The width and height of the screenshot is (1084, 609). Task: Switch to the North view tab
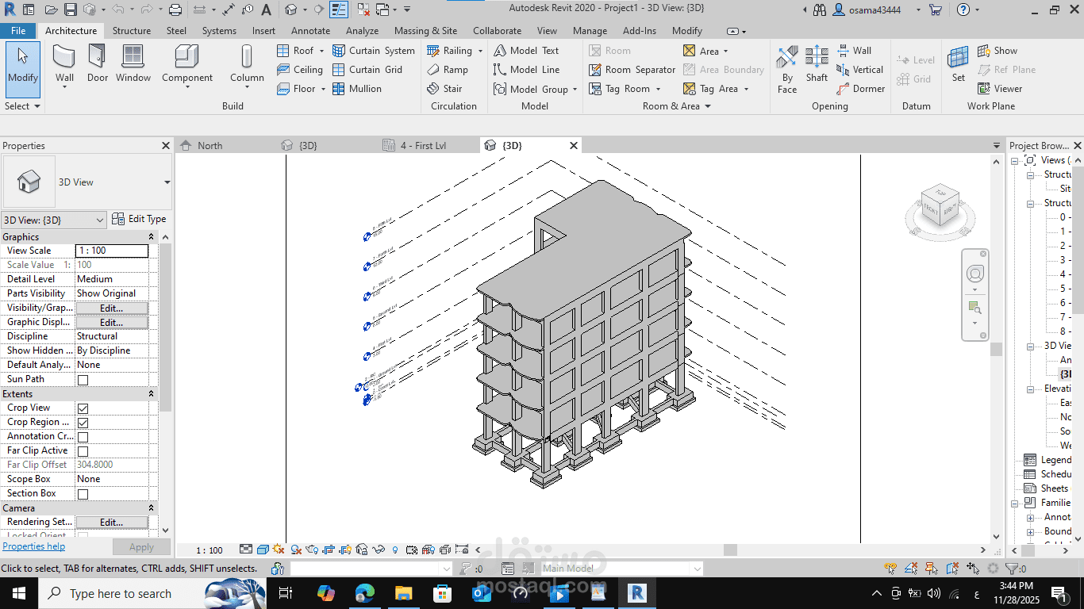210,146
